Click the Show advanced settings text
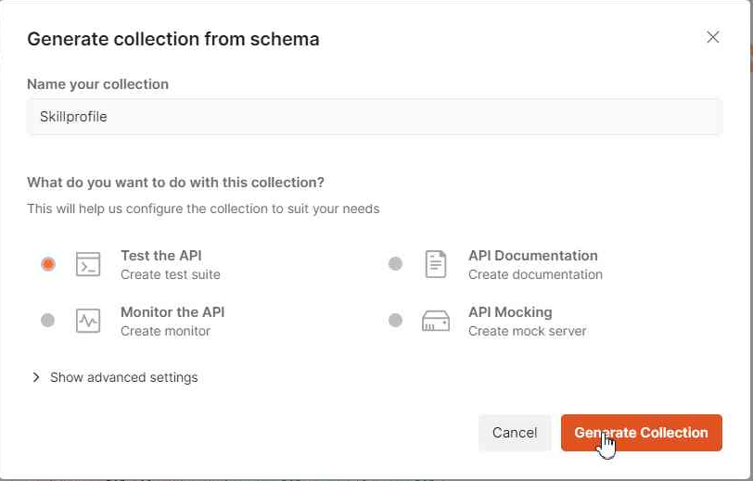The height and width of the screenshot is (481, 753). (123, 377)
